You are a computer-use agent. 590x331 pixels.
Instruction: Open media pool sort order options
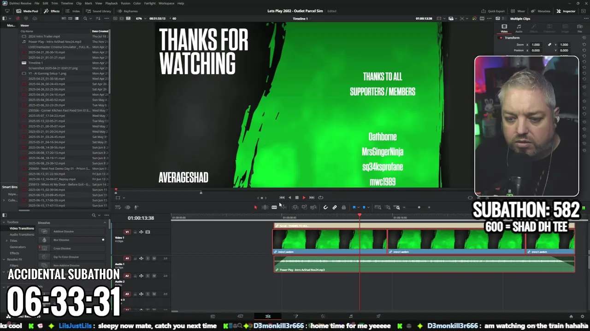[99, 18]
